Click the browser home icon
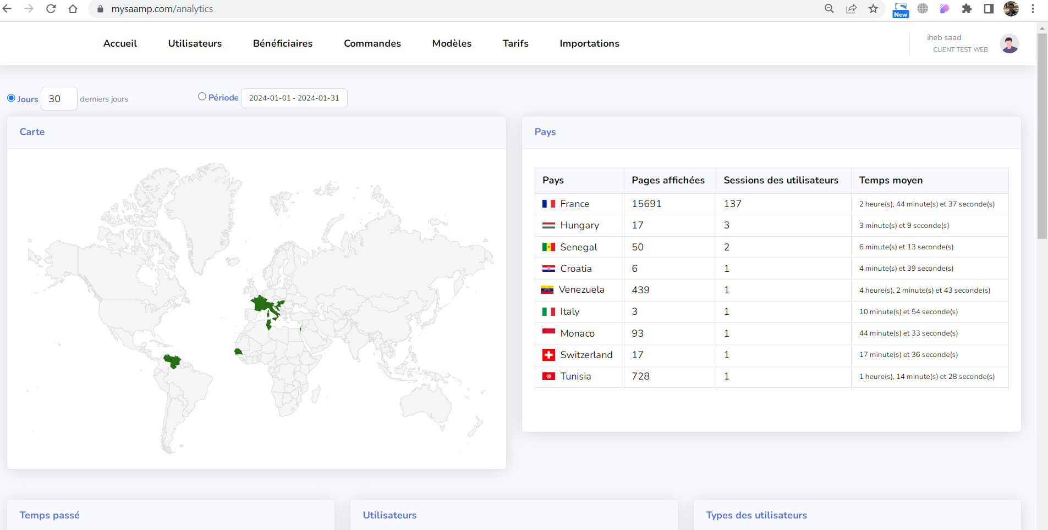This screenshot has width=1048, height=530. click(73, 9)
